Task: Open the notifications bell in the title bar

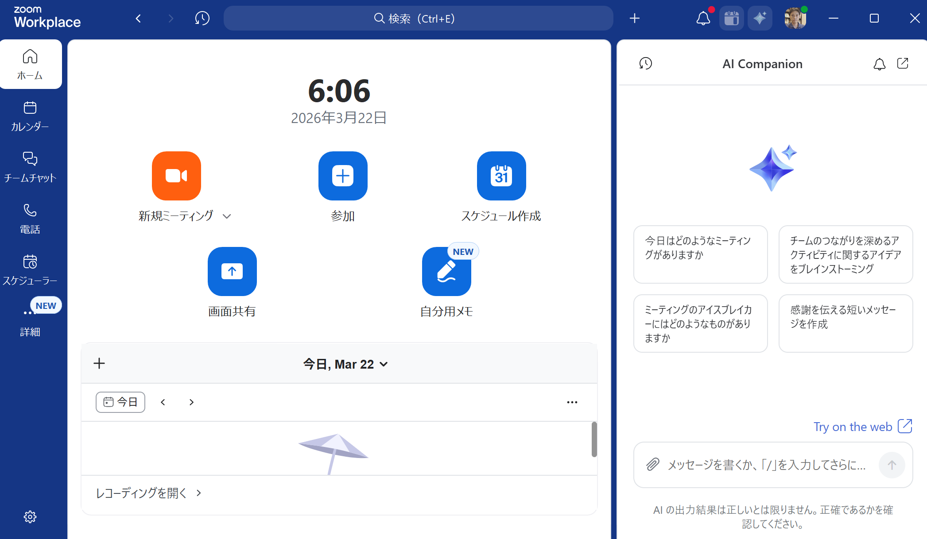Action: coord(703,18)
